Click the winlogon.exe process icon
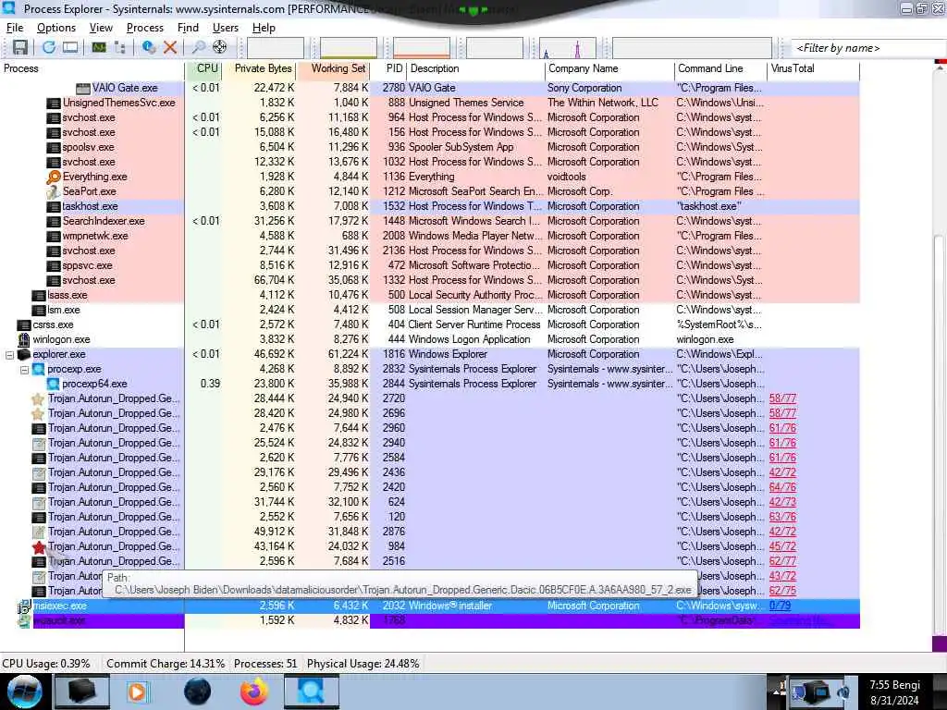The width and height of the screenshot is (947, 710). [24, 339]
